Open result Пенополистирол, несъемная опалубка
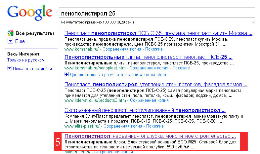Viewport: 260px width, 154px height. [x=150, y=136]
